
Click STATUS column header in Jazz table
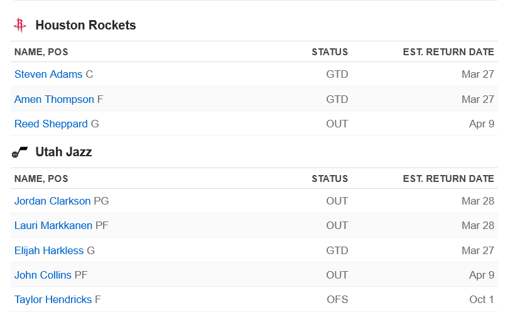click(x=330, y=178)
